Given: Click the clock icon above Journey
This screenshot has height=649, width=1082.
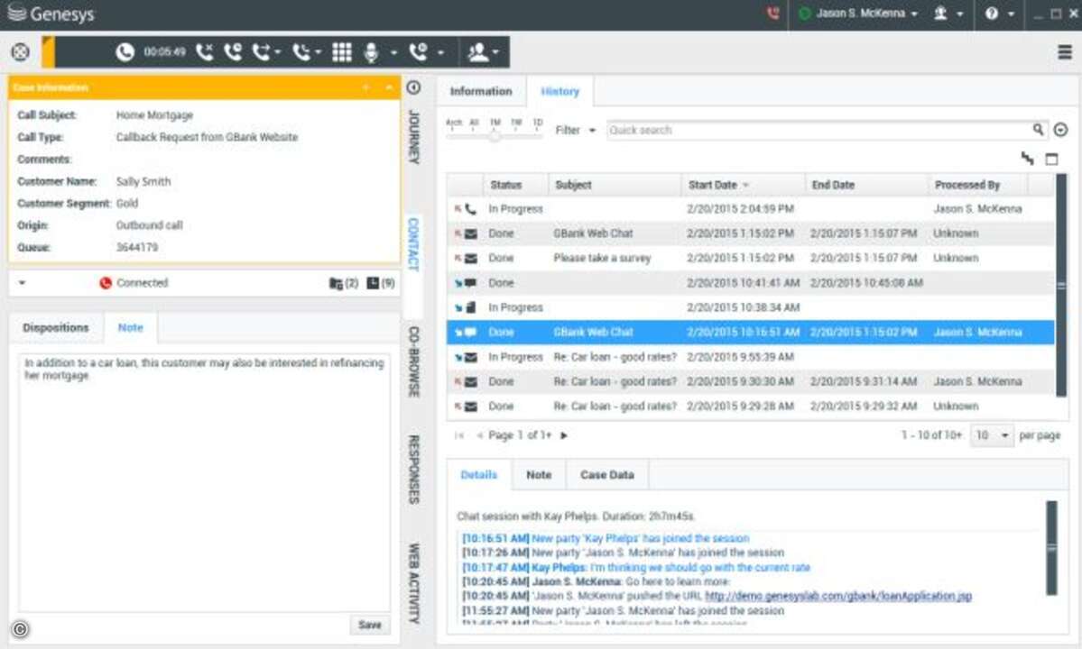Looking at the screenshot, I should [413, 87].
